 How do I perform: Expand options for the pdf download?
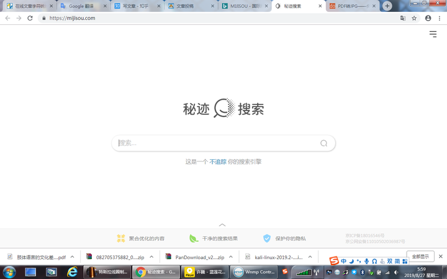tap(73, 257)
